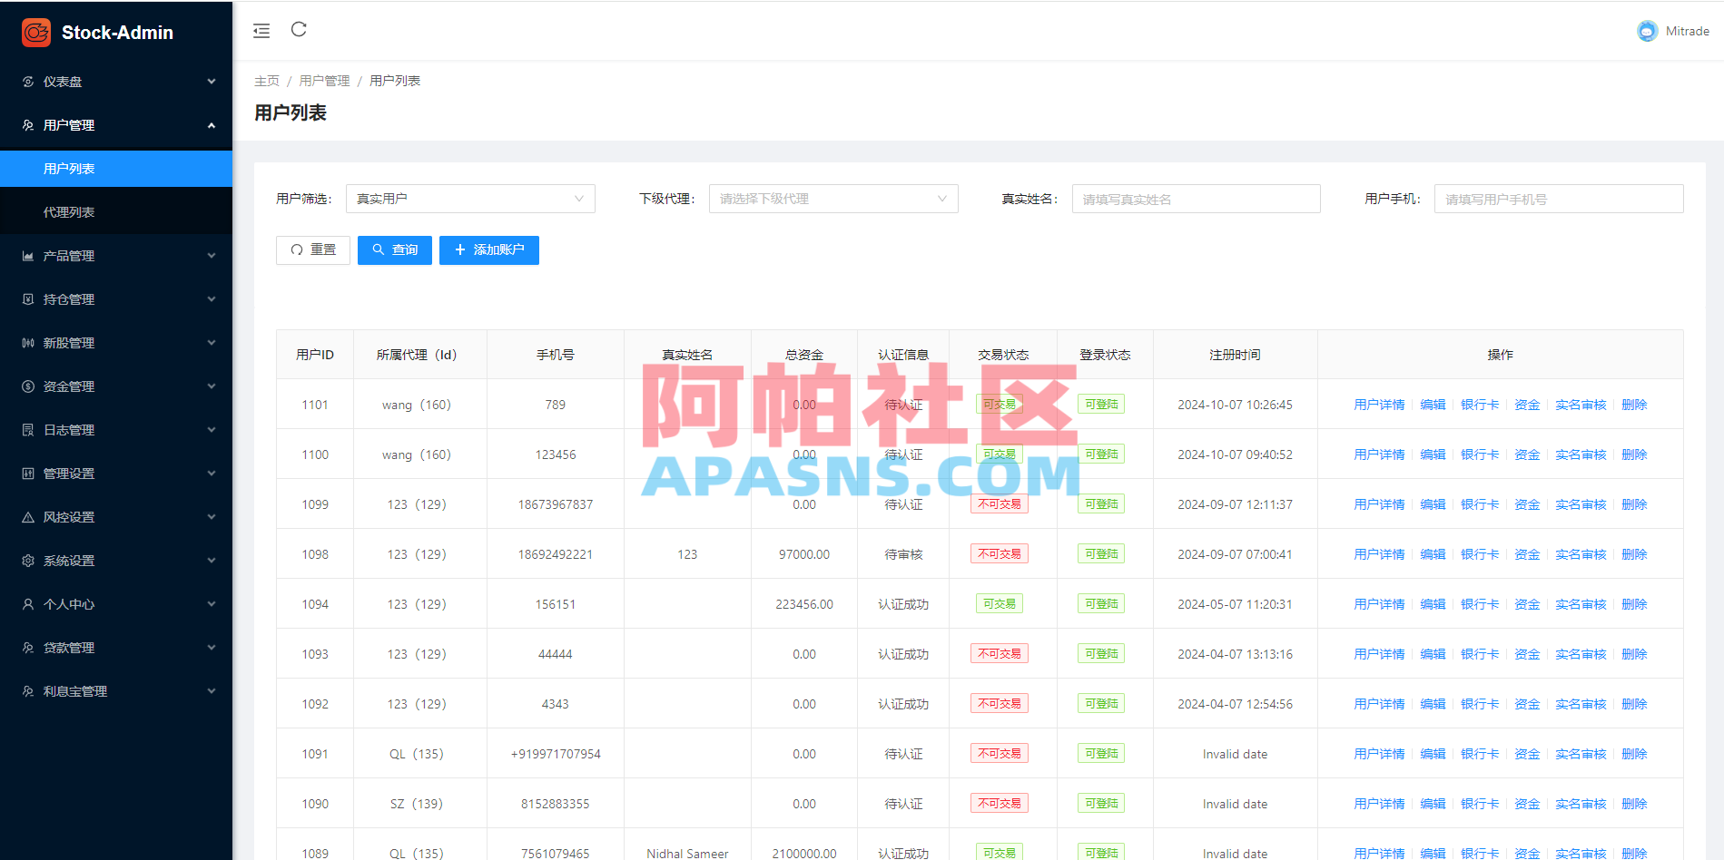Select the 产品管理 icon in the sidebar

(x=27, y=255)
